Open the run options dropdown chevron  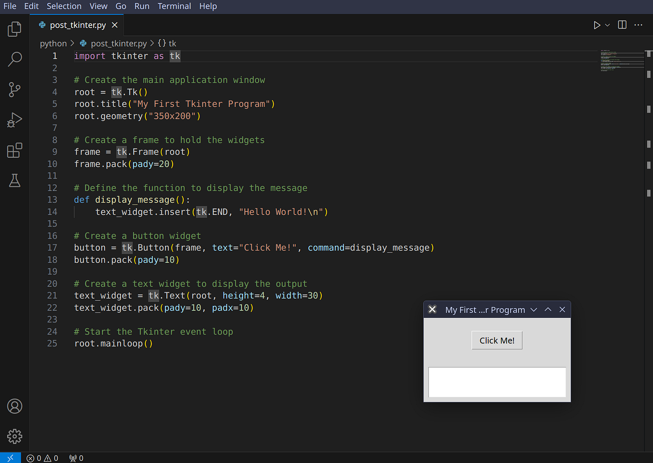click(607, 25)
